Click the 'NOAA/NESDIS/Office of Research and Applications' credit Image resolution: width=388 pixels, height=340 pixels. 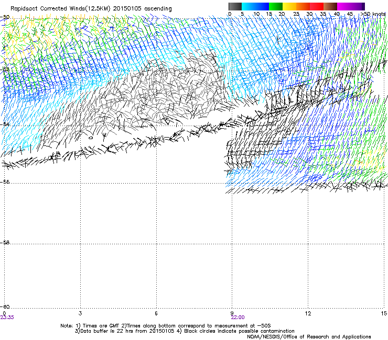309,336
